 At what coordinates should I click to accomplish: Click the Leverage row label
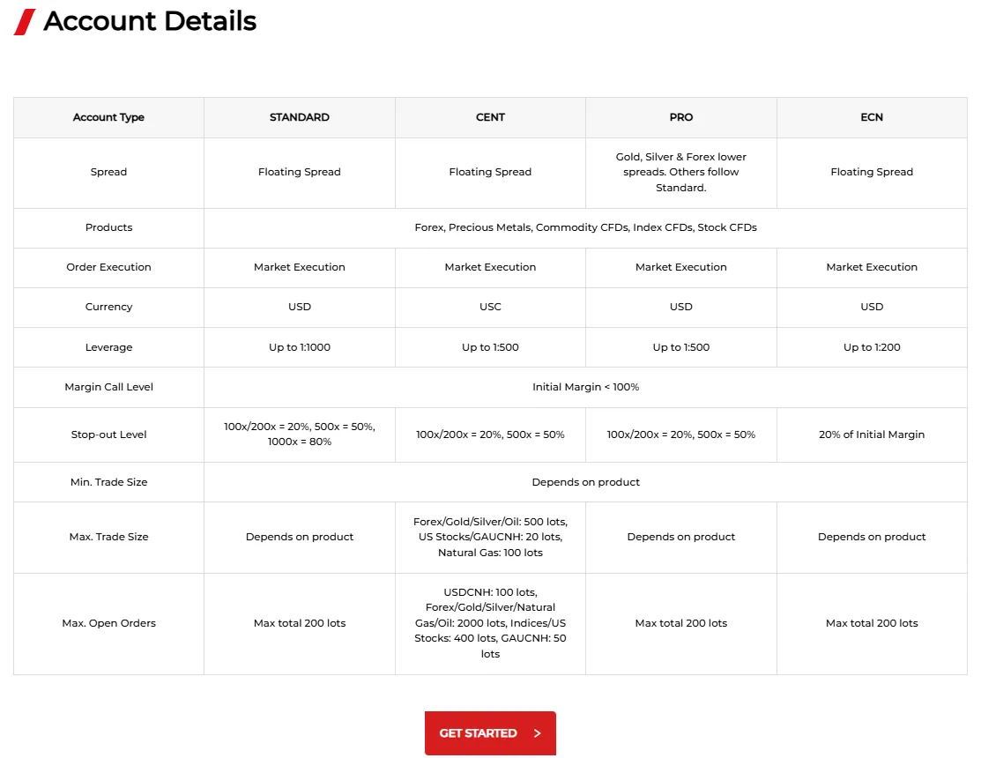click(108, 347)
